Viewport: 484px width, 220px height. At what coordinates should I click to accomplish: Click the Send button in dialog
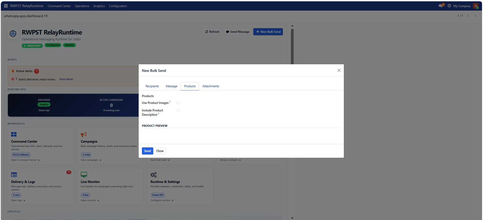147,151
